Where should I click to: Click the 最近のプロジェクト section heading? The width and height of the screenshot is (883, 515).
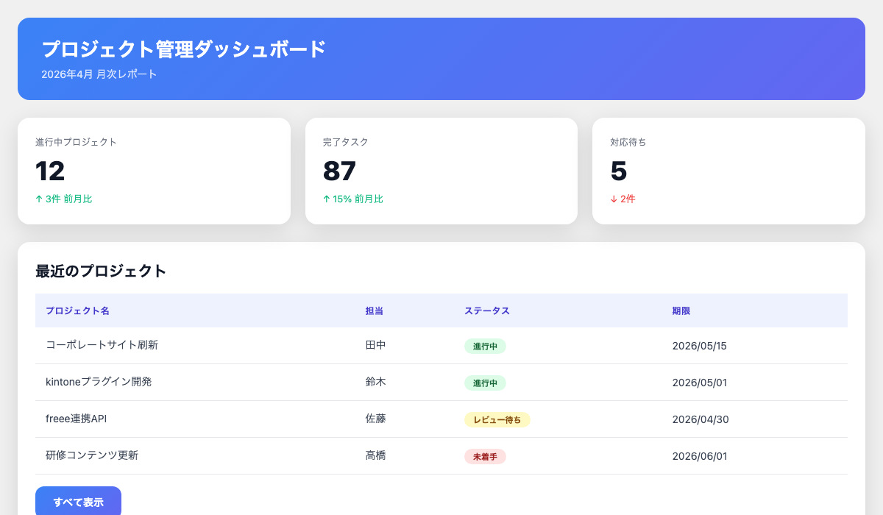click(x=99, y=271)
